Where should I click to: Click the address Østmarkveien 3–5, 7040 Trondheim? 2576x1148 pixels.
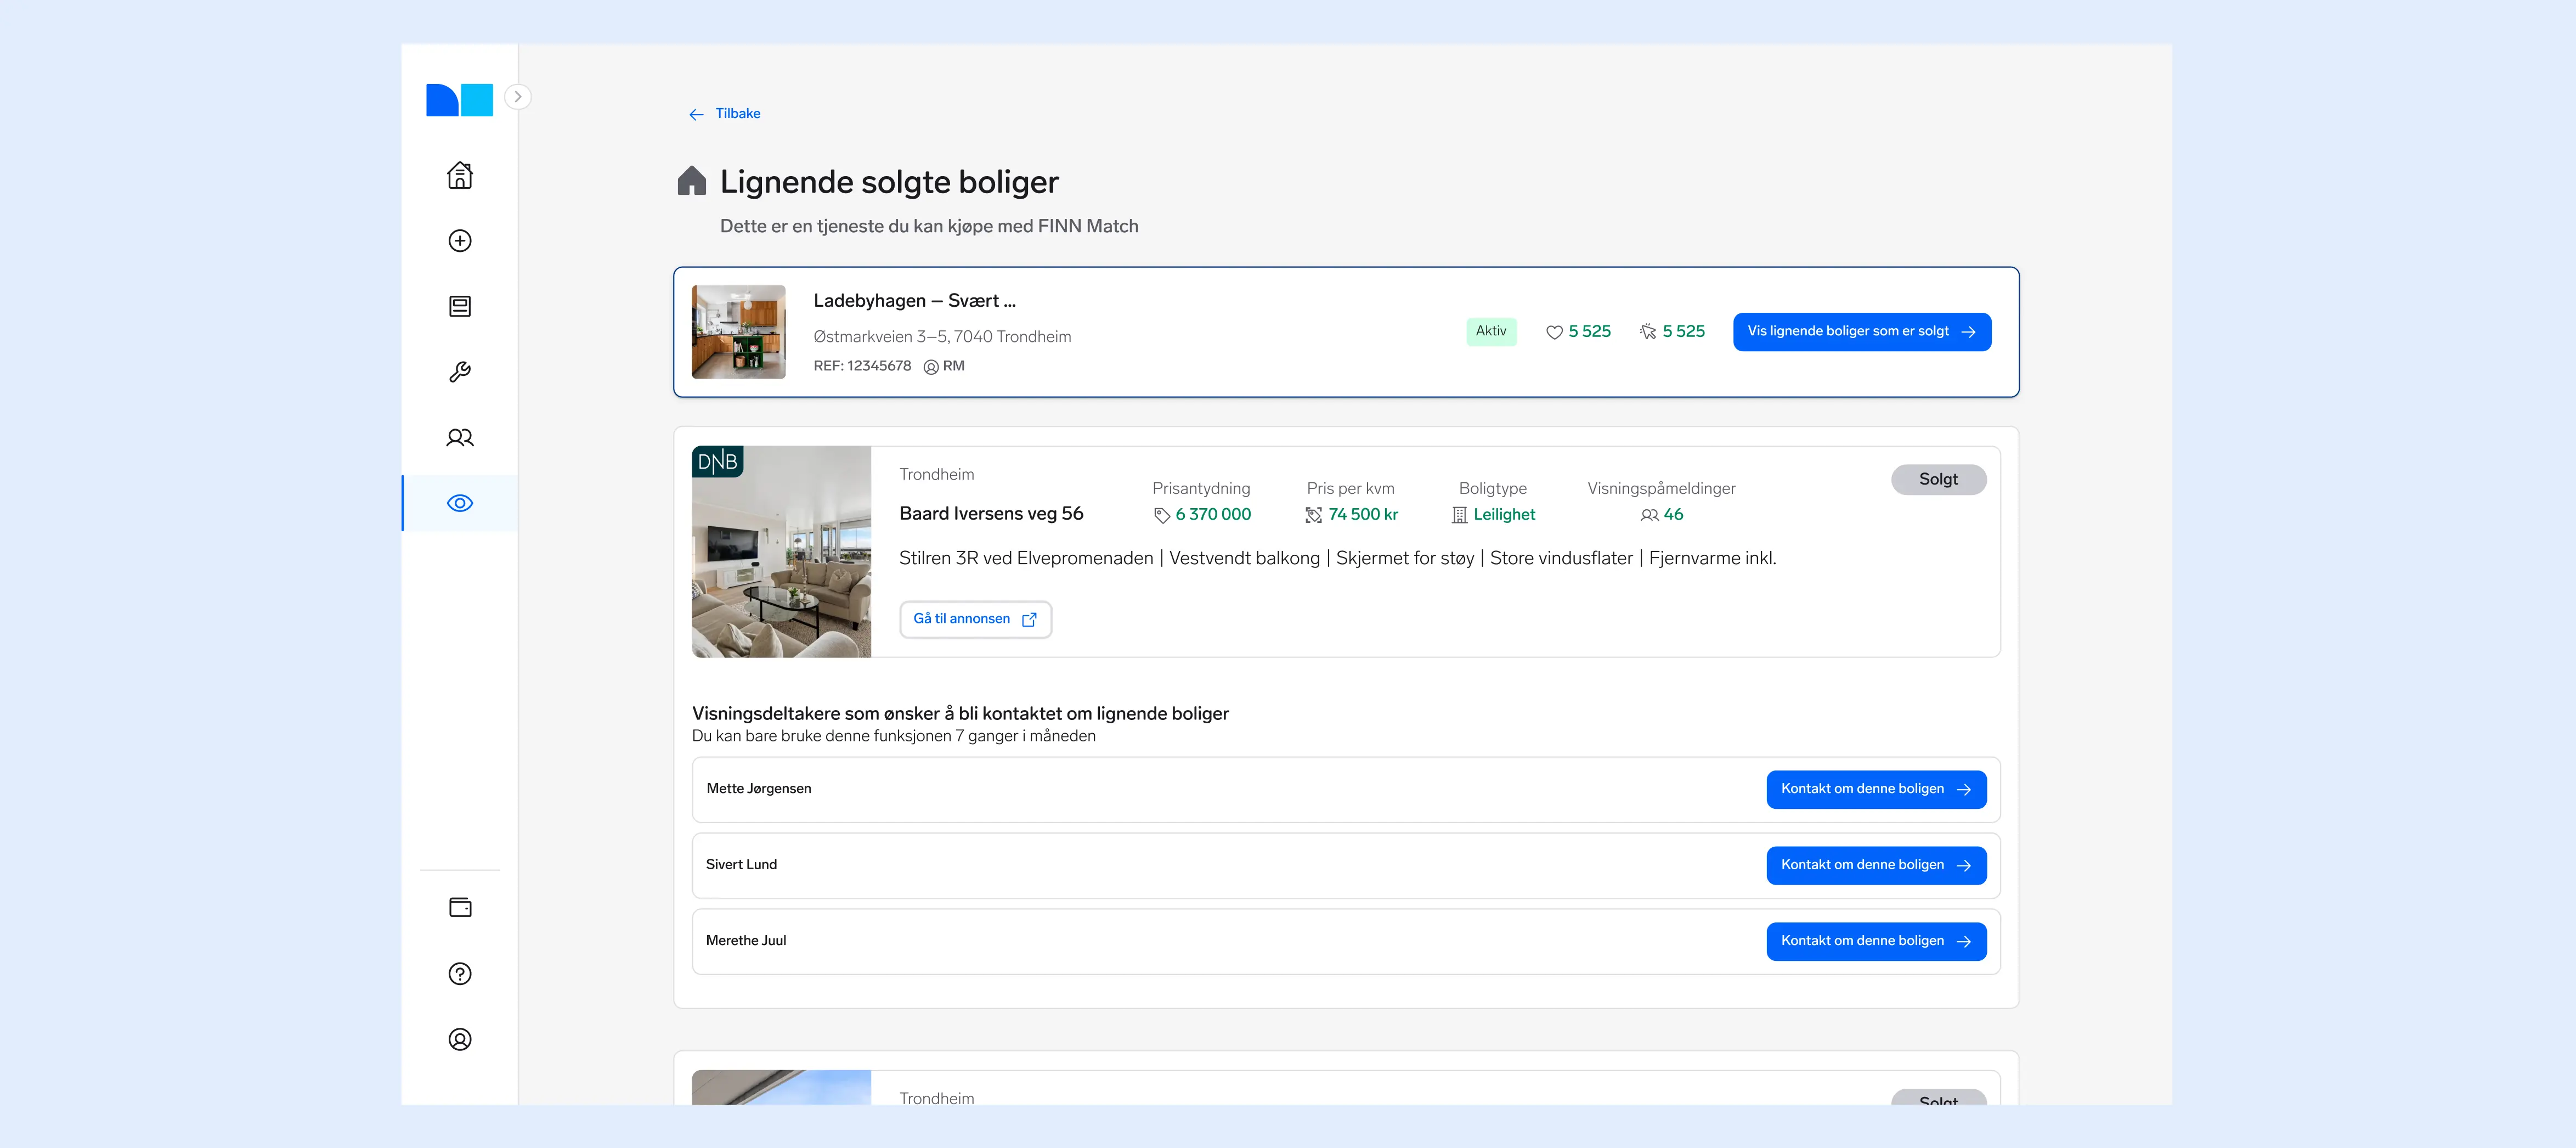tap(942, 337)
